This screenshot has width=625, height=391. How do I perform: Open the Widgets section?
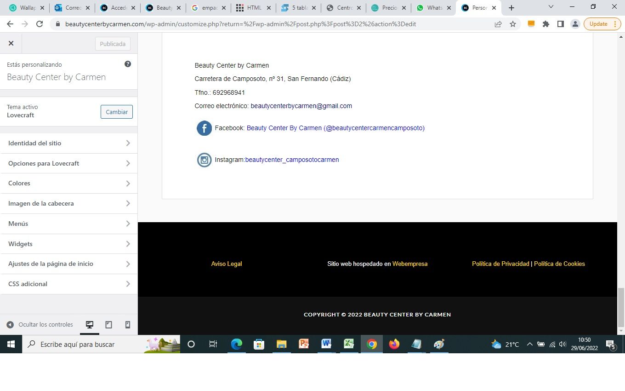pyautogui.click(x=69, y=244)
